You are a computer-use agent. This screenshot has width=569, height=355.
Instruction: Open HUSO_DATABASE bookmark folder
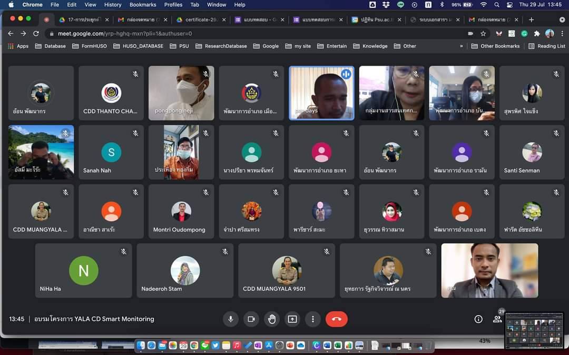[138, 46]
